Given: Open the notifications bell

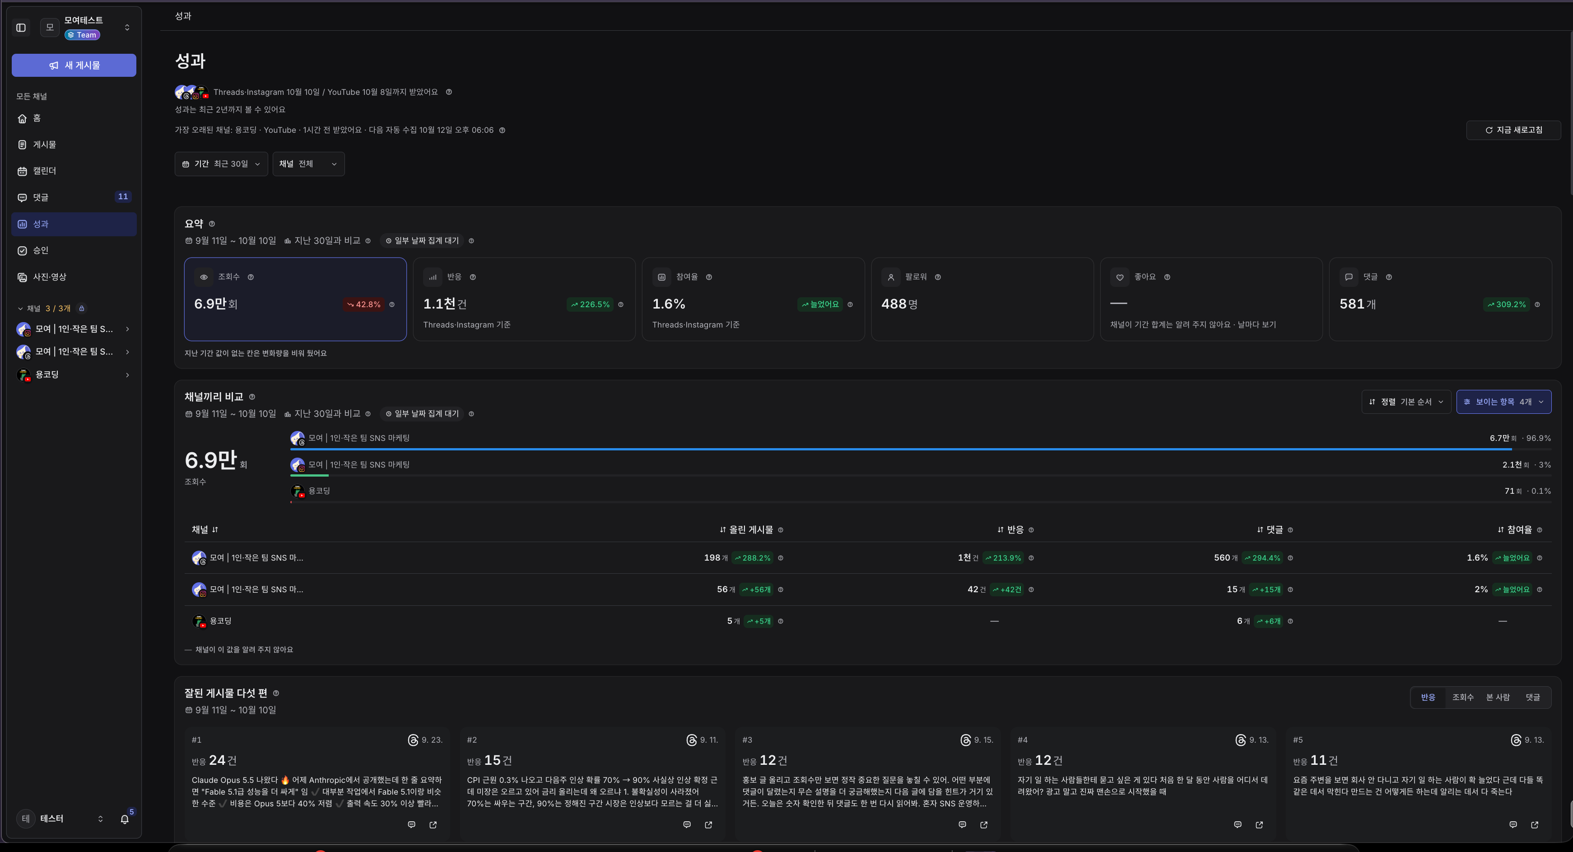Looking at the screenshot, I should pos(125,819).
